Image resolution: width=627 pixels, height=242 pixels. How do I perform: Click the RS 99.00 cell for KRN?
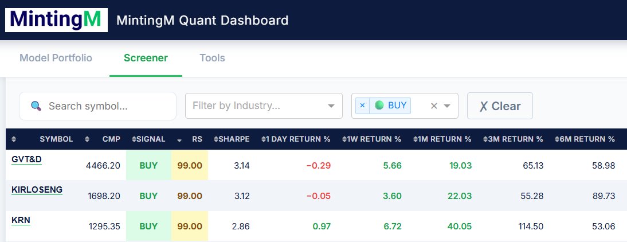point(190,227)
